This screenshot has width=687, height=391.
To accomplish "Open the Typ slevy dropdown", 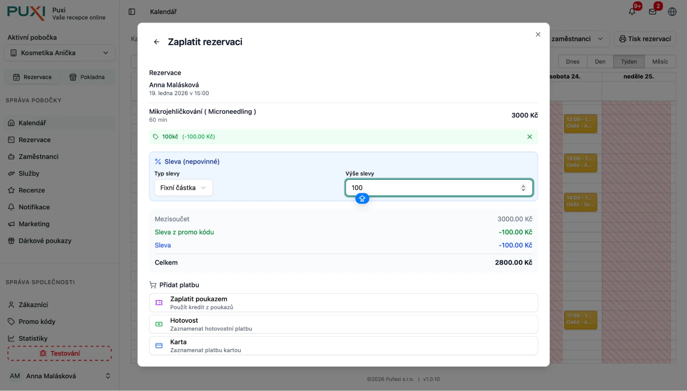I will (x=183, y=188).
